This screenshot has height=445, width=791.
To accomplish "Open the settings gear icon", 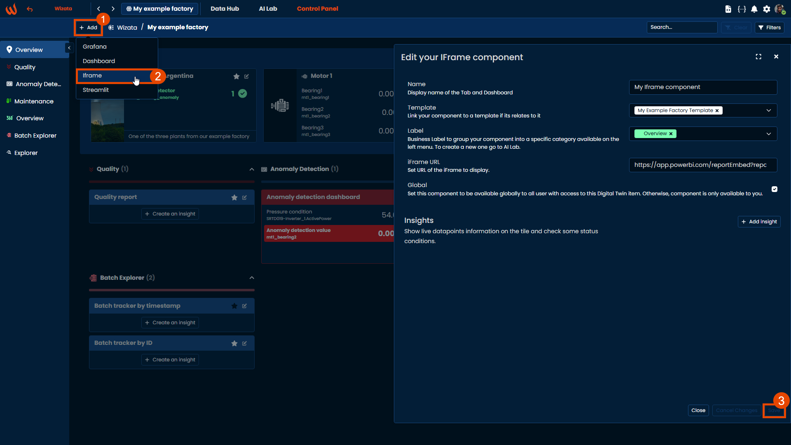I will tap(766, 9).
